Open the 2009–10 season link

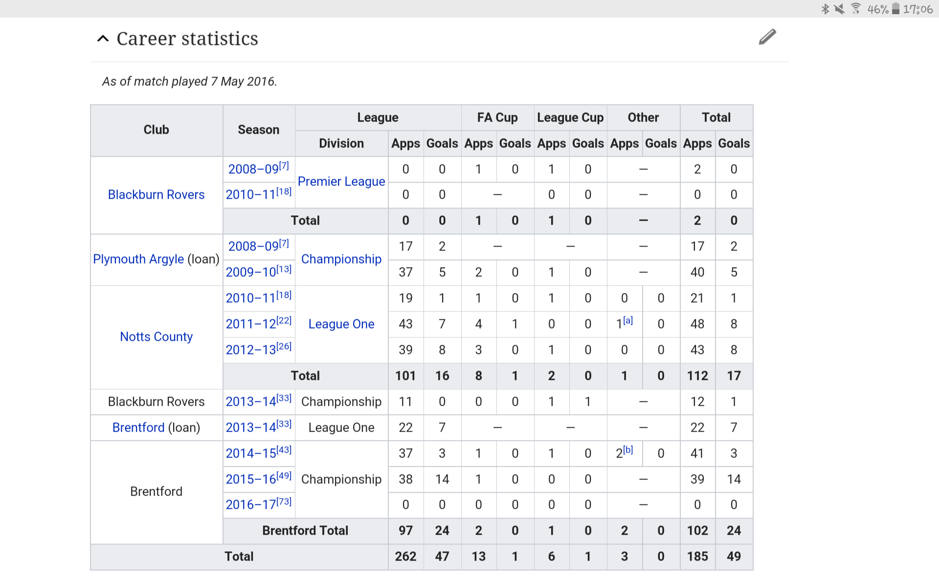(x=251, y=272)
